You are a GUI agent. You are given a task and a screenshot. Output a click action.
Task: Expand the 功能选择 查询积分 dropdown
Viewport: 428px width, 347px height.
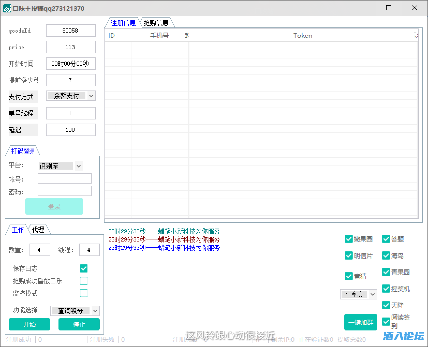click(95, 311)
